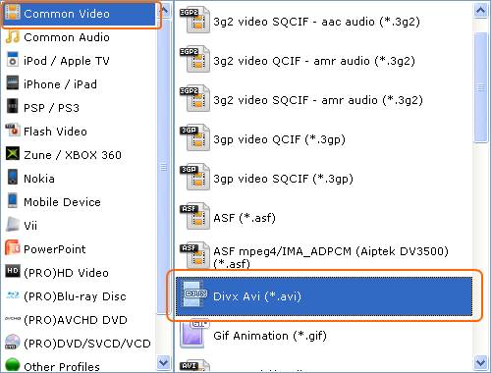
Task: Click the Common Audio music note icon
Action: [13, 37]
